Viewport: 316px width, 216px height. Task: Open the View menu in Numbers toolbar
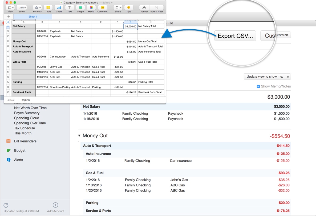[x=10, y=7]
